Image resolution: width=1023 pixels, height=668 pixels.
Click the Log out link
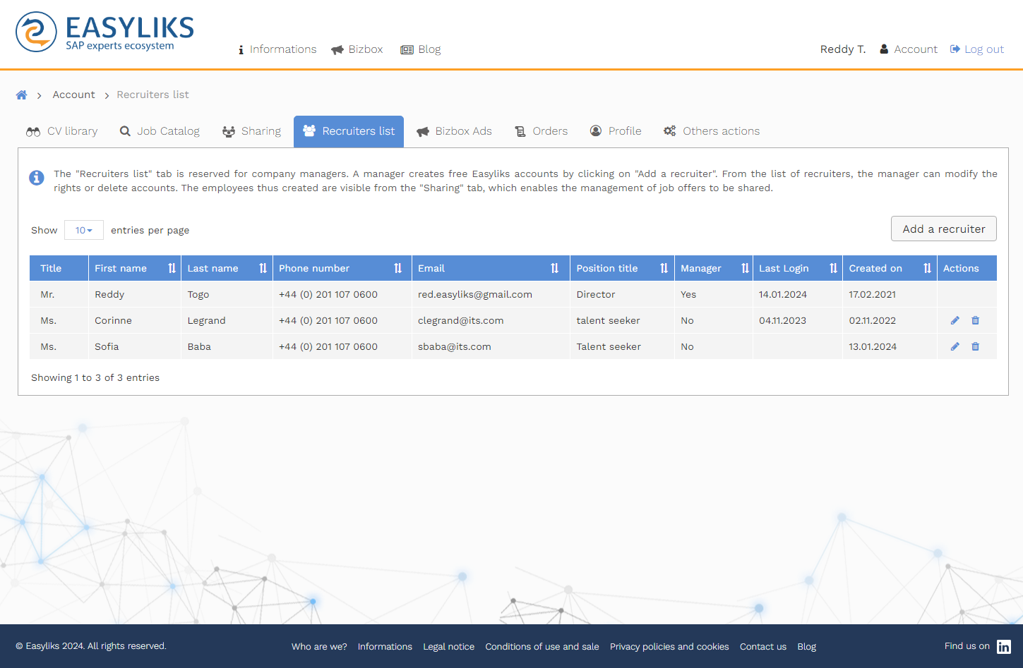pos(977,49)
